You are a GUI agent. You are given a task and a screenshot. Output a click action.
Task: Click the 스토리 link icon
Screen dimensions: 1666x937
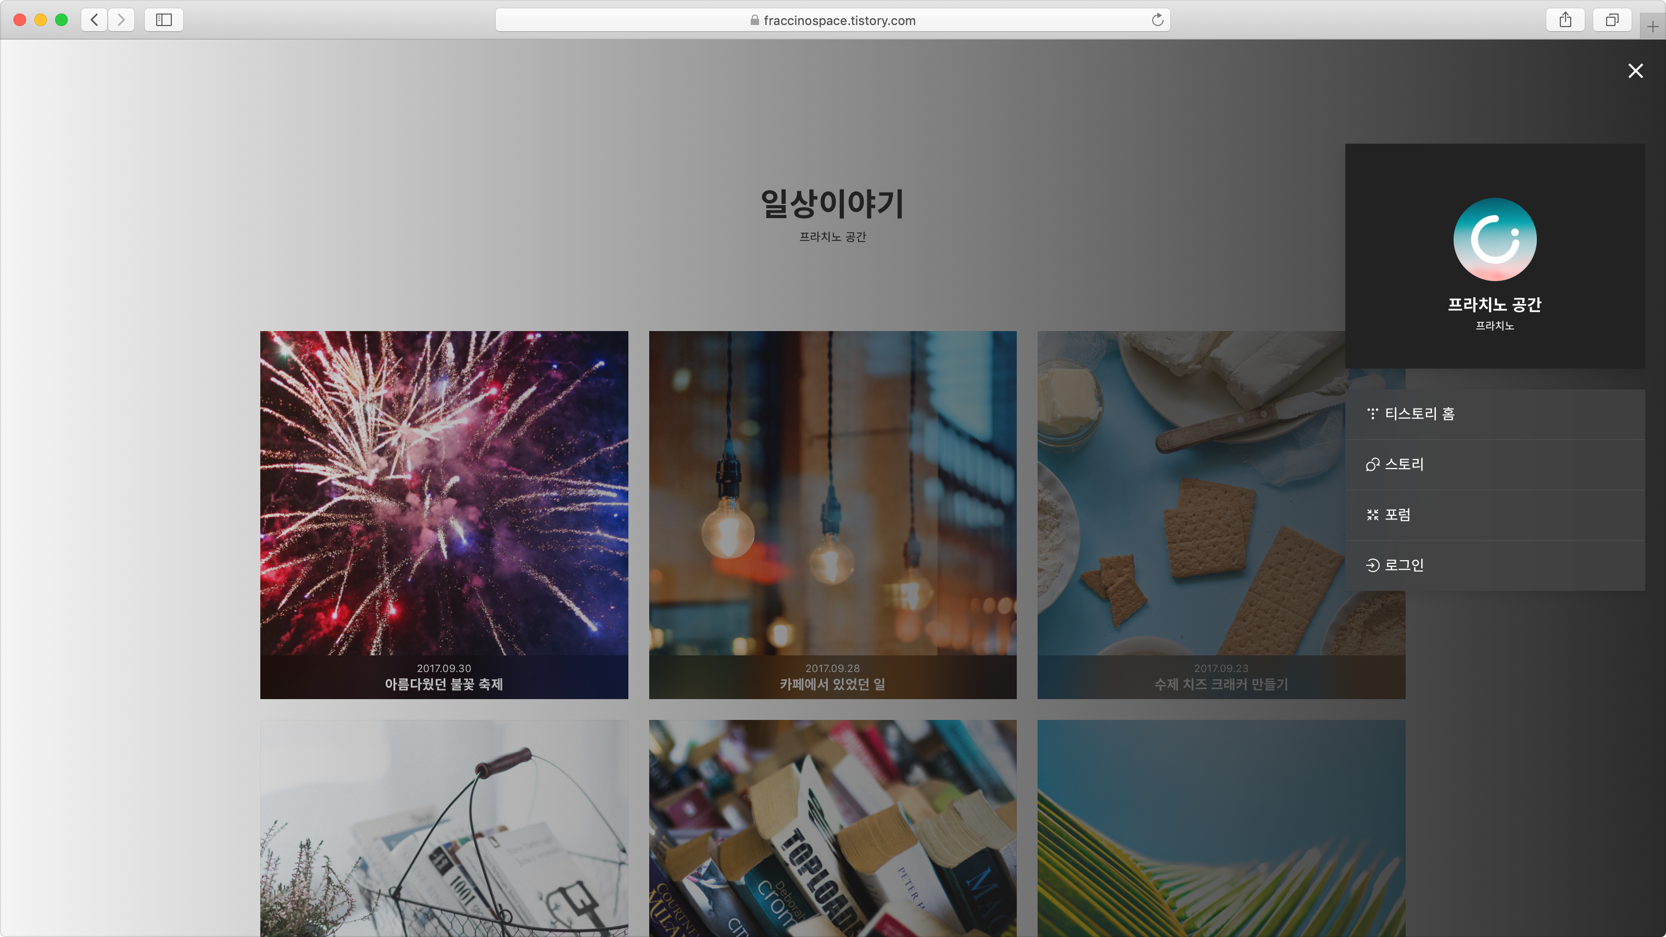click(1372, 464)
